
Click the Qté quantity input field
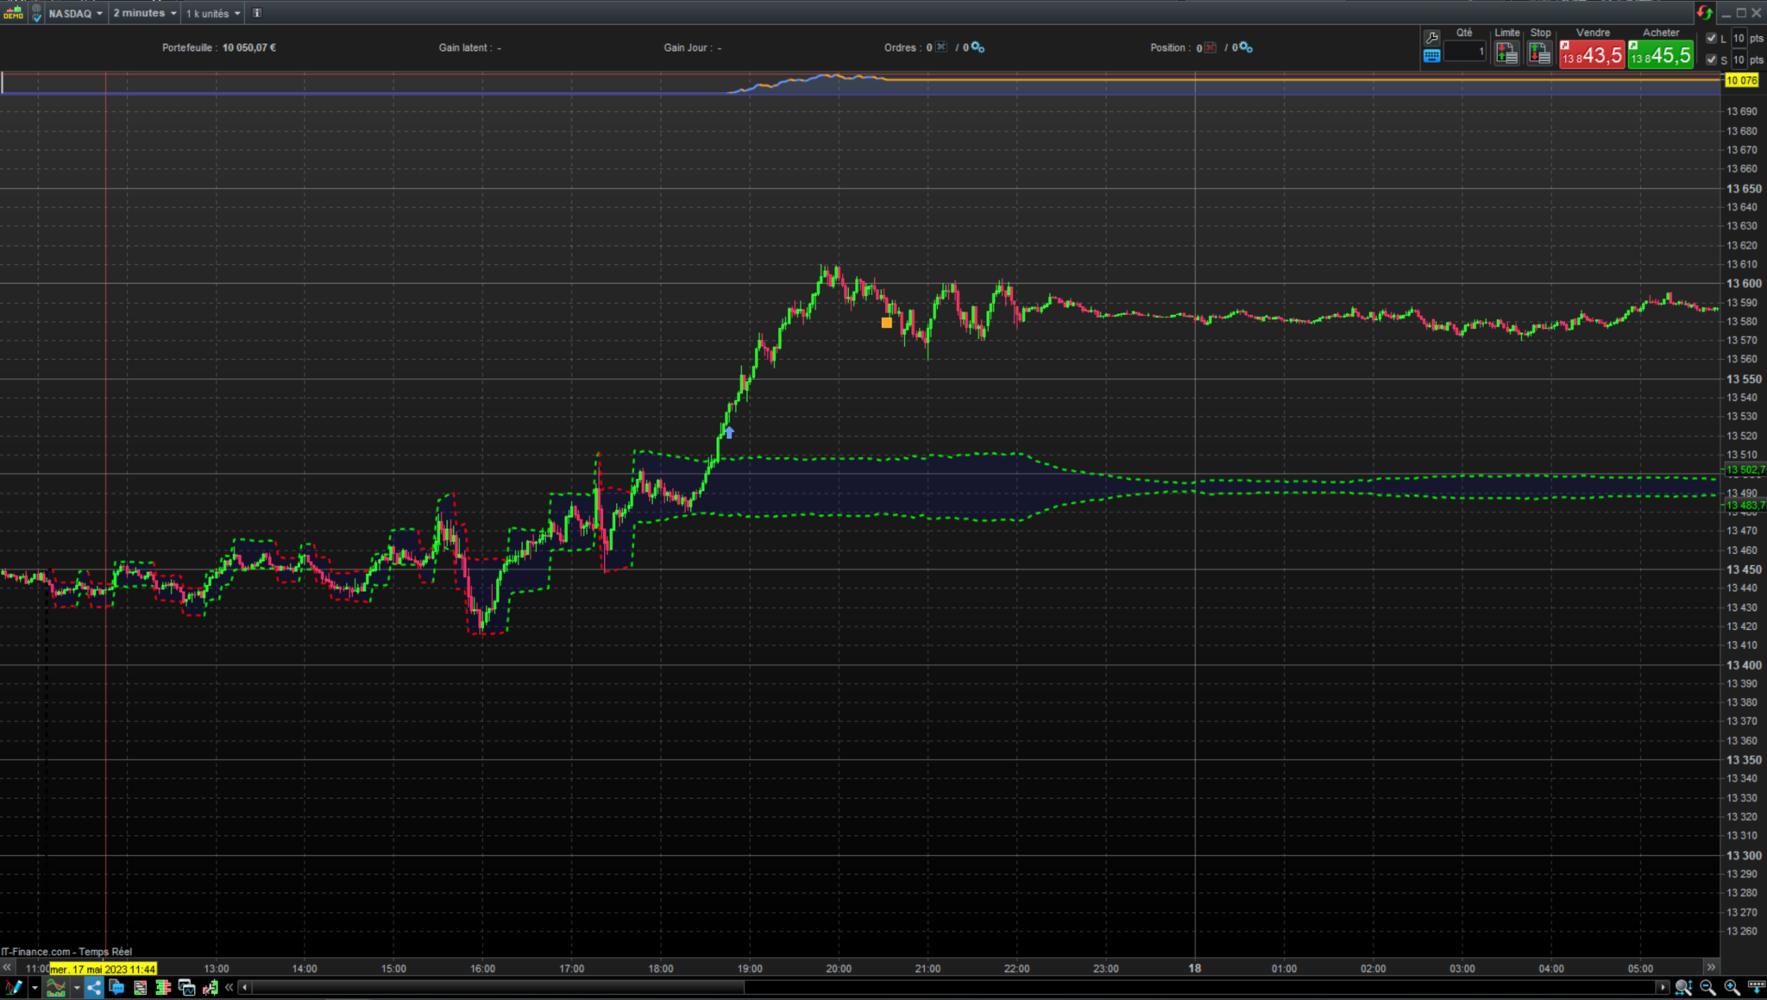[1465, 52]
